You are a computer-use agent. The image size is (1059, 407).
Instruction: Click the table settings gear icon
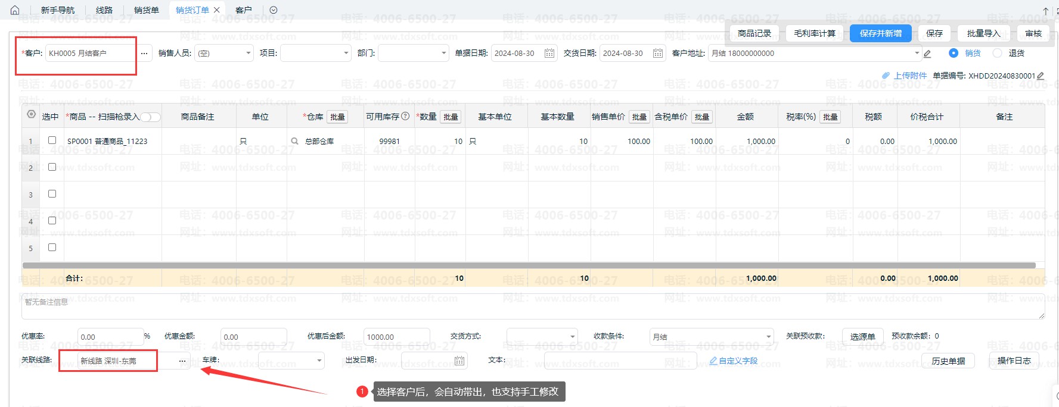point(31,114)
